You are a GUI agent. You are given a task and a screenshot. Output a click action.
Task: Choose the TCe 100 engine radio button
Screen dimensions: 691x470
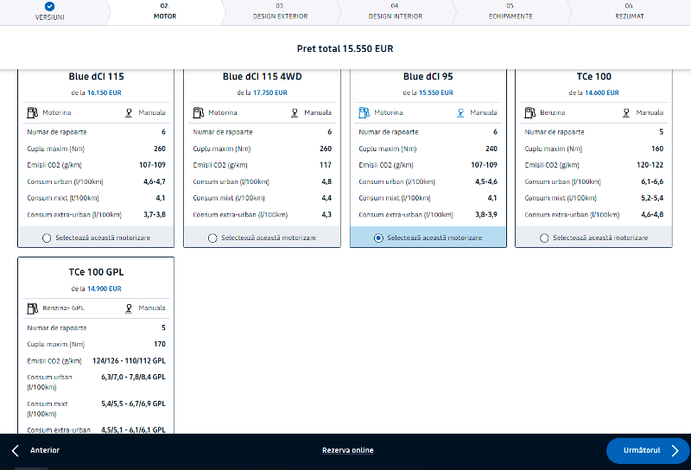(543, 238)
